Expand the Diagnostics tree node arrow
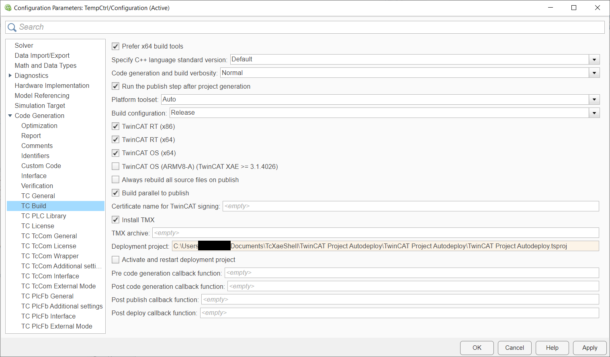610x357 pixels. (10, 75)
